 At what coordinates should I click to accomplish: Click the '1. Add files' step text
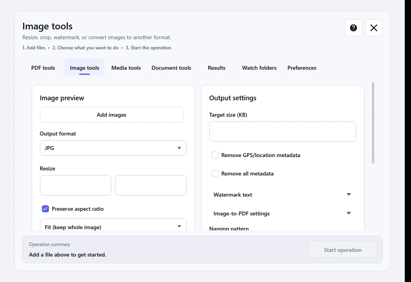pyautogui.click(x=34, y=48)
